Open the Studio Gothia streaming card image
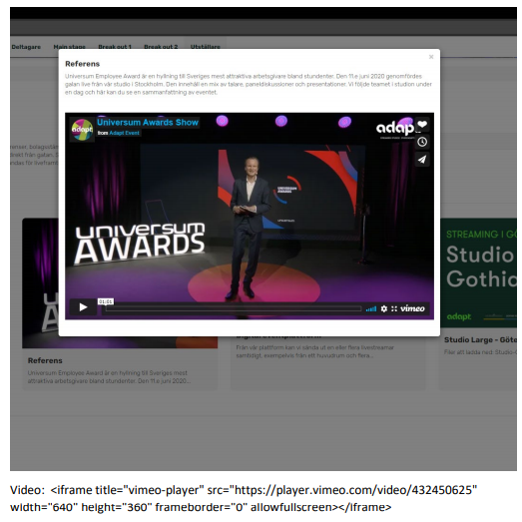This screenshot has width=522, height=522. click(479, 273)
